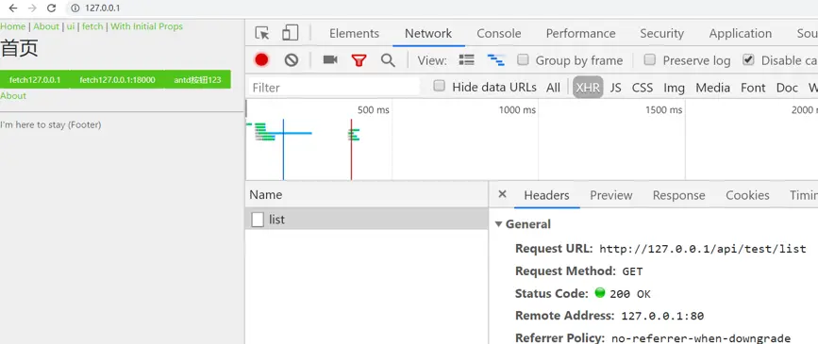
Task: Check the Group by frame checkbox
Action: point(523,60)
